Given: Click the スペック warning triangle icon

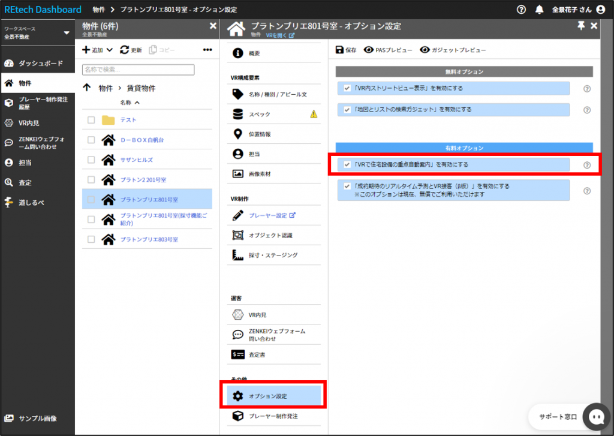Looking at the screenshot, I should tap(314, 114).
